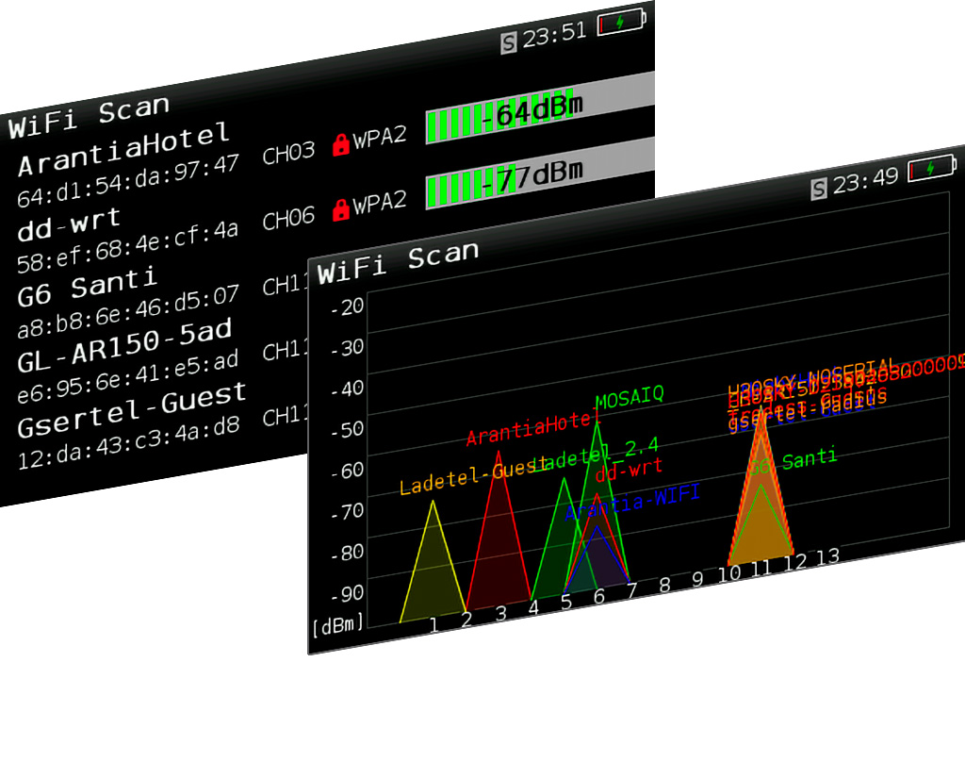Image resolution: width=965 pixels, height=778 pixels.
Task: Click the red lock icon for ArantiaHotel
Action: 341,145
